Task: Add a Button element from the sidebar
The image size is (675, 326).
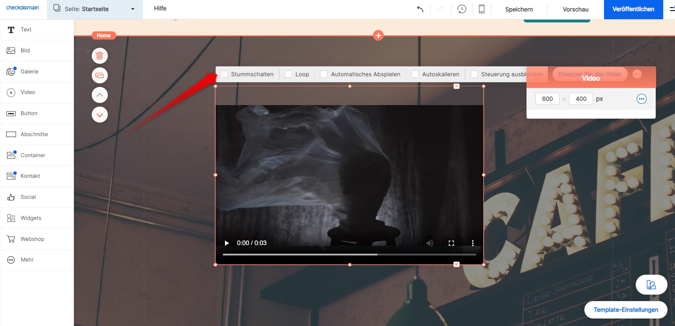Action: (29, 113)
